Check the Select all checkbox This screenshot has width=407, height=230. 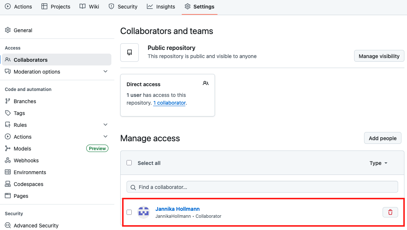click(x=129, y=163)
